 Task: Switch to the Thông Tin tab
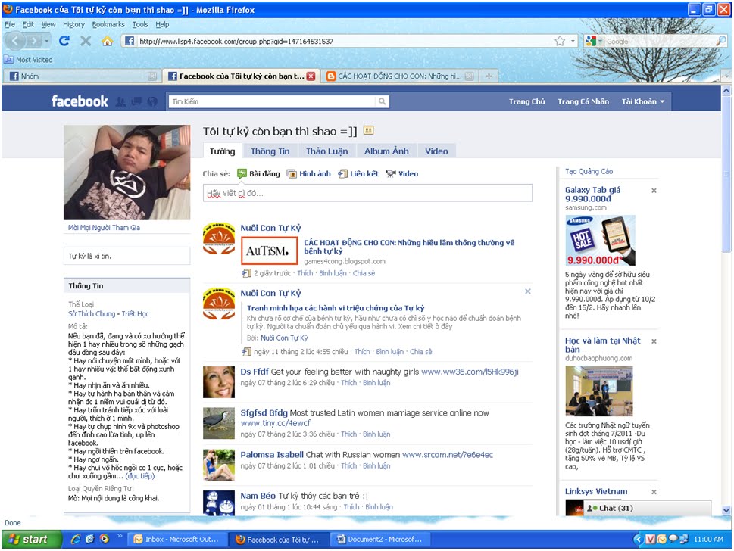point(270,151)
